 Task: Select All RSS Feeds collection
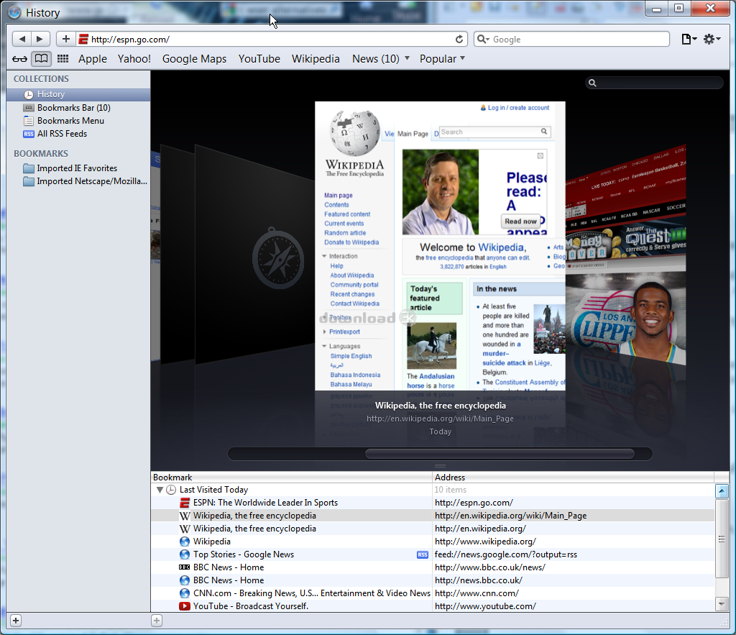(78, 134)
